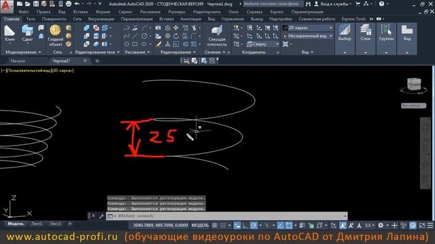Select the Spline draw tool
Viewport: 435px width, 244px height.
[127, 36]
